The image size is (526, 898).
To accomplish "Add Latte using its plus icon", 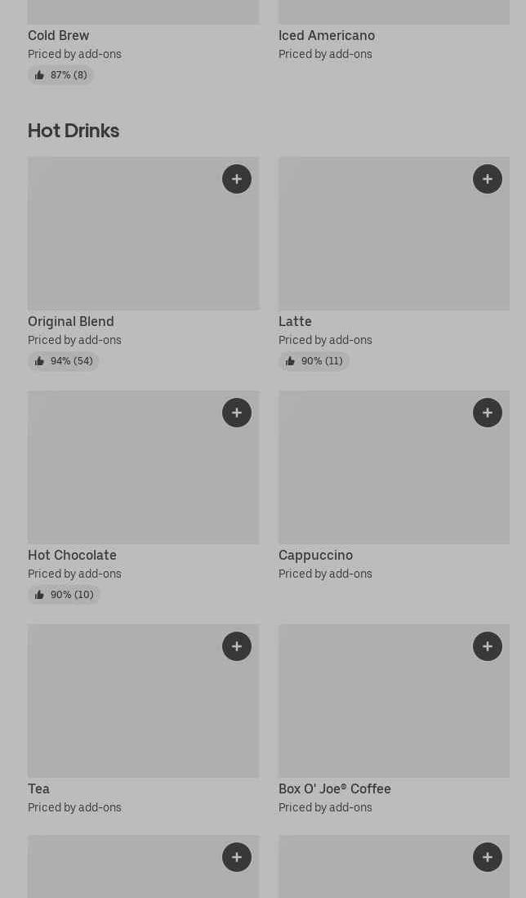I will pos(488,179).
